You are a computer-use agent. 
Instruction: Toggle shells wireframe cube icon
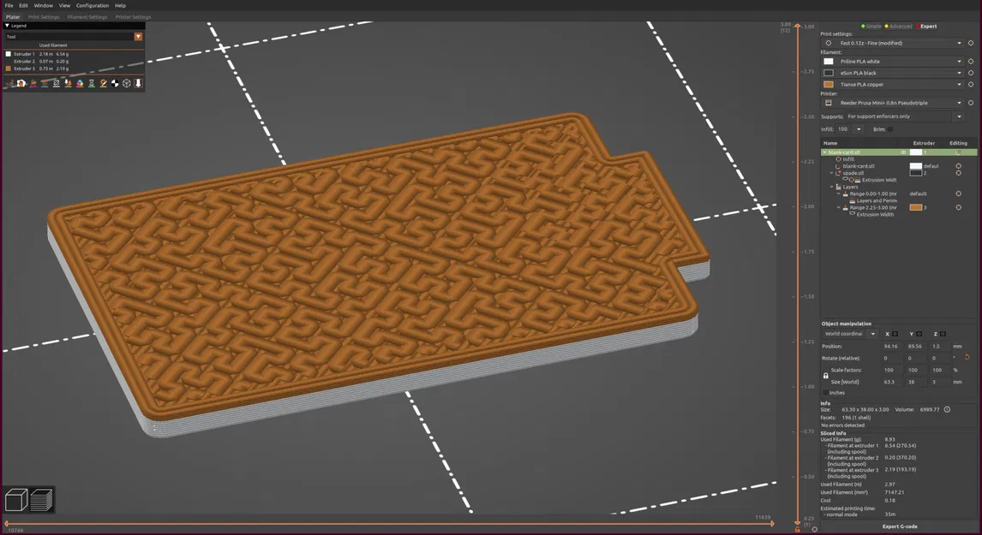127,83
